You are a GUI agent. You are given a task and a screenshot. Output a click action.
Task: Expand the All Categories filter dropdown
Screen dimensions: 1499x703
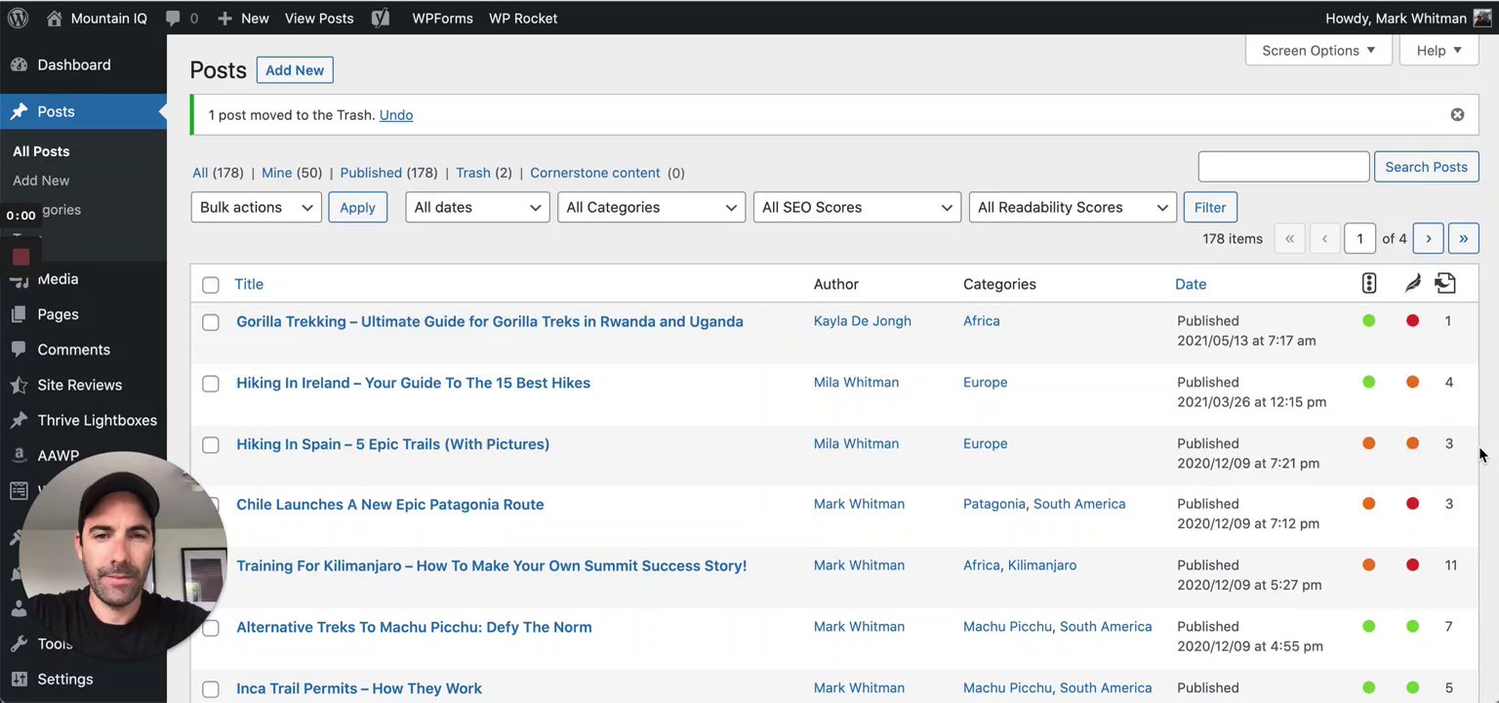click(651, 207)
